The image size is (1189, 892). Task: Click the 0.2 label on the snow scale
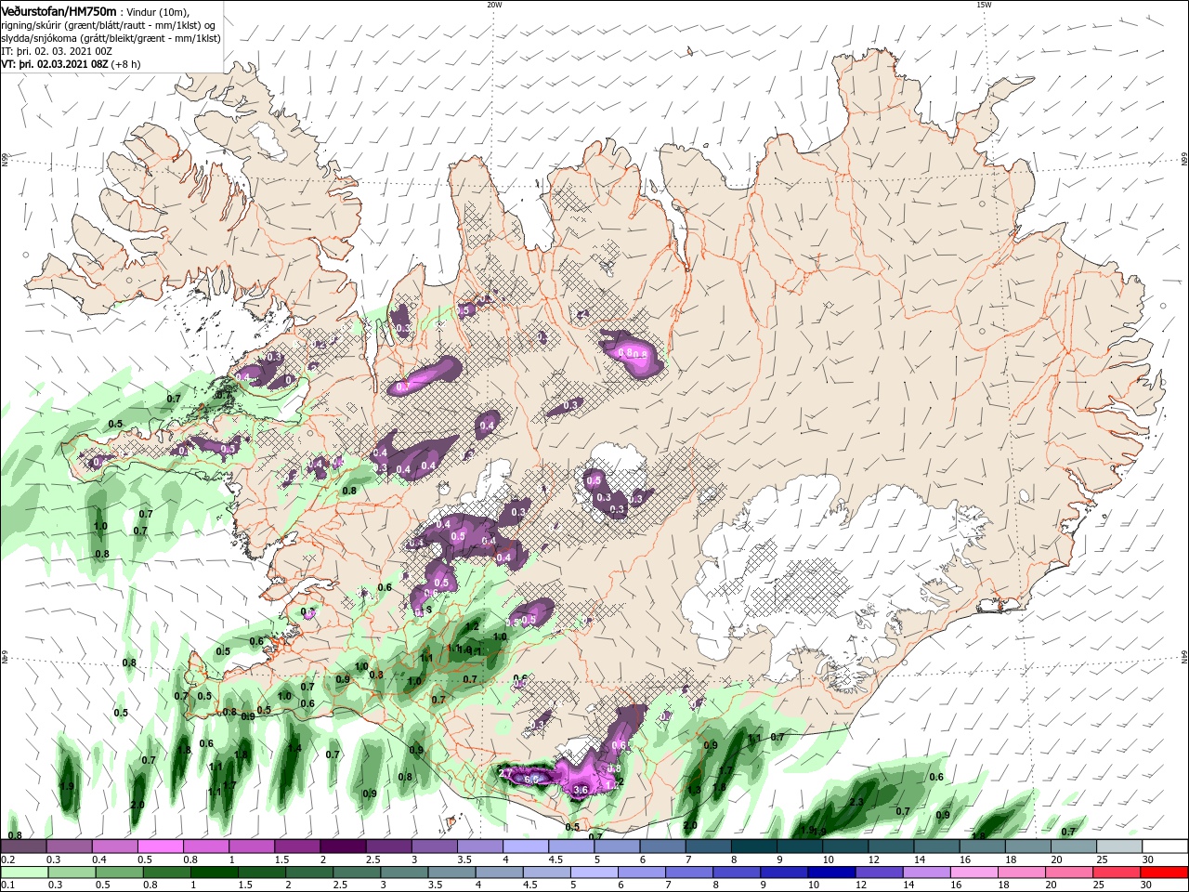7,859
